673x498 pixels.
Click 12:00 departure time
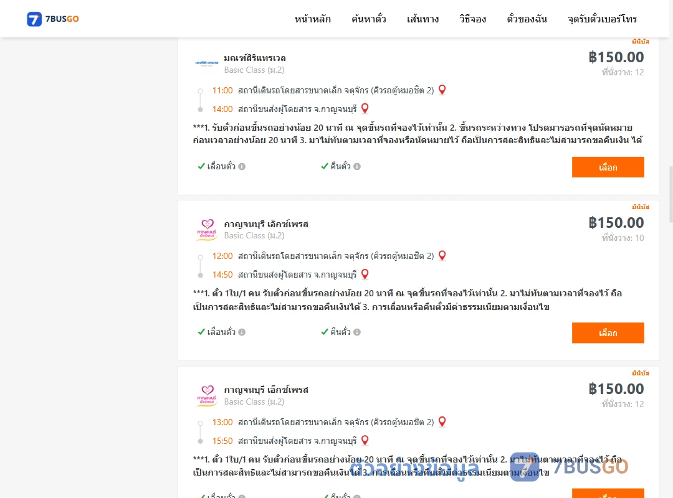click(x=222, y=256)
